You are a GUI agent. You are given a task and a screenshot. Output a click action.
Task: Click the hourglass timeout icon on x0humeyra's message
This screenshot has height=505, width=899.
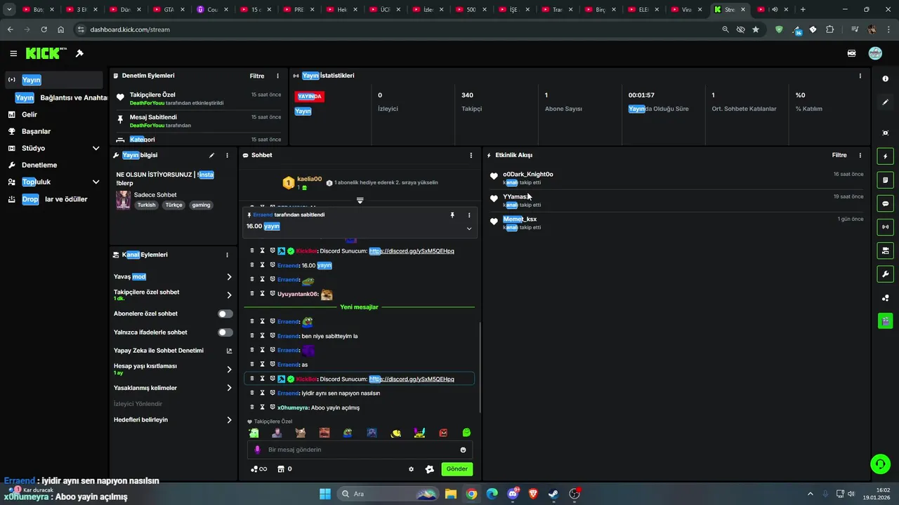262,408
